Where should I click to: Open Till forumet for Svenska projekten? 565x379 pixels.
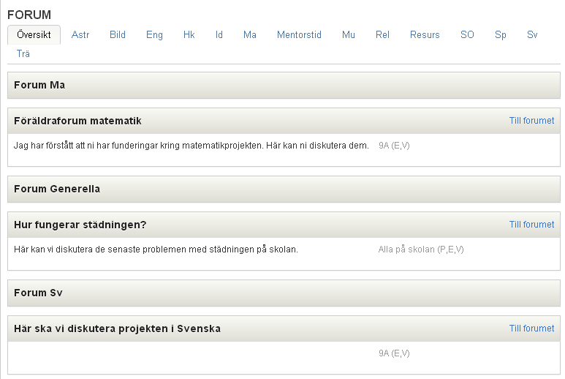(531, 329)
